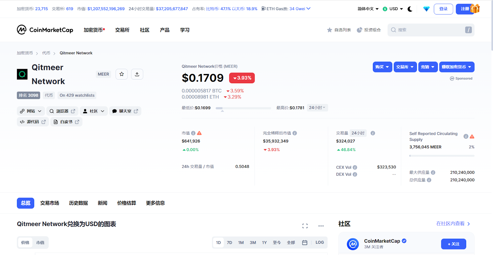The width and height of the screenshot is (493, 255).
Task: Open the 投资组合 portfolio pie icon
Action: click(369, 30)
